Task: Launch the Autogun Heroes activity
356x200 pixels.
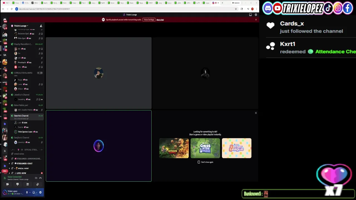Action: [174, 148]
